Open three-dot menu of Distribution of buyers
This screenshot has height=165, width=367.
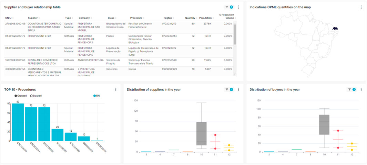click(361, 89)
